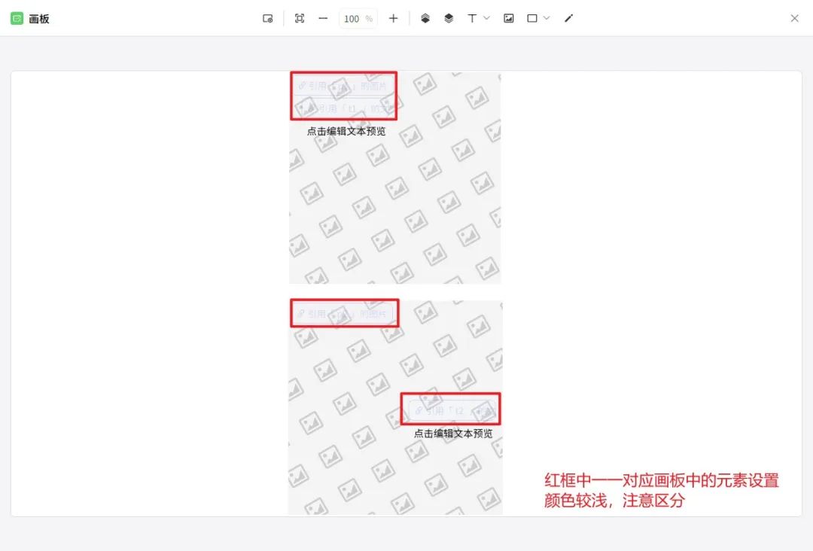Move layer up one level
The width and height of the screenshot is (813, 551).
425,19
